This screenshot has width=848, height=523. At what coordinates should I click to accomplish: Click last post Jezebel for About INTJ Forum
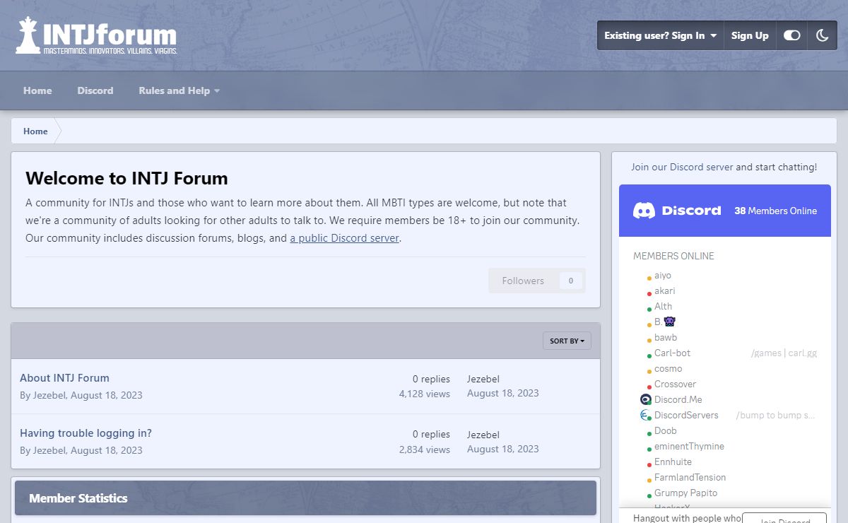tap(483, 379)
